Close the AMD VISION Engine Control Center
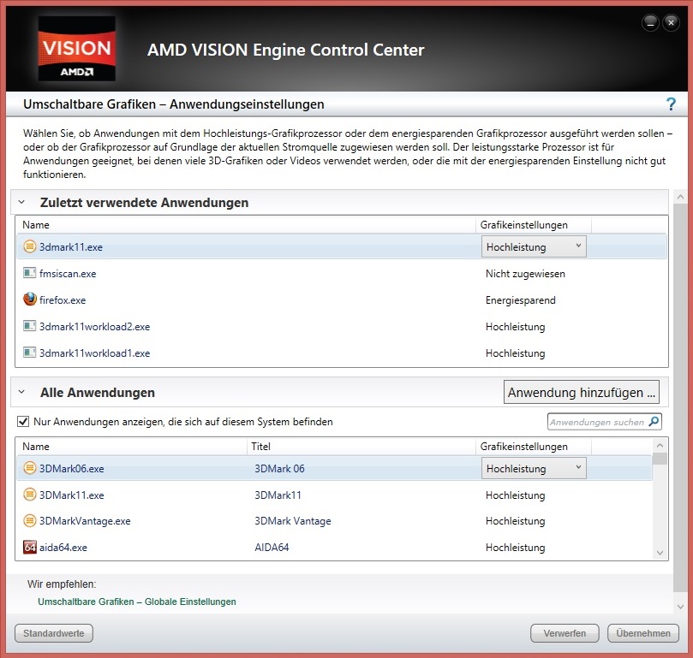 tap(671, 22)
